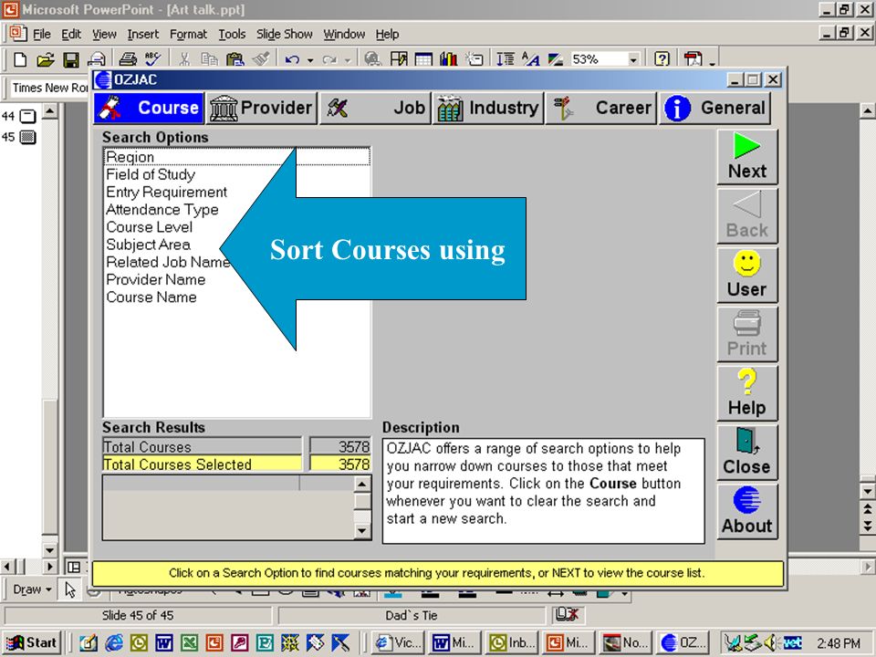Run the ABC spelling check icon
The width and height of the screenshot is (876, 657).
(153, 59)
